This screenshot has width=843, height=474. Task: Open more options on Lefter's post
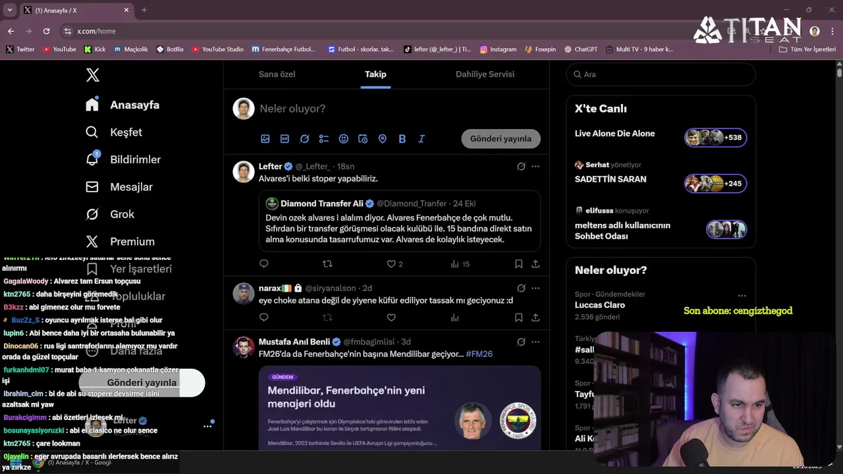535,167
